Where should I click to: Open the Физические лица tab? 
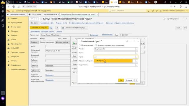click(50, 14)
